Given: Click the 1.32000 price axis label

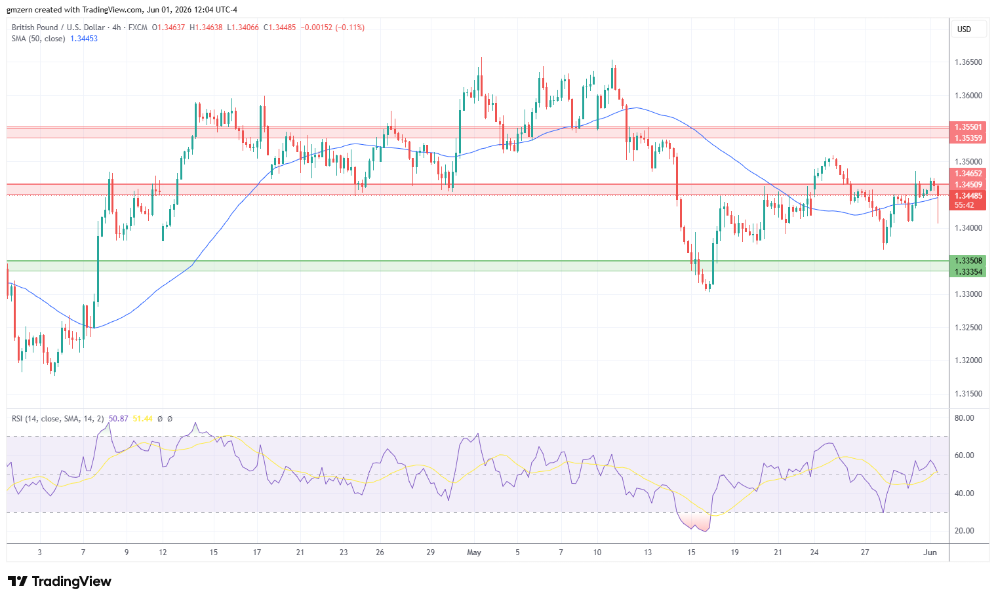Looking at the screenshot, I should pos(968,360).
